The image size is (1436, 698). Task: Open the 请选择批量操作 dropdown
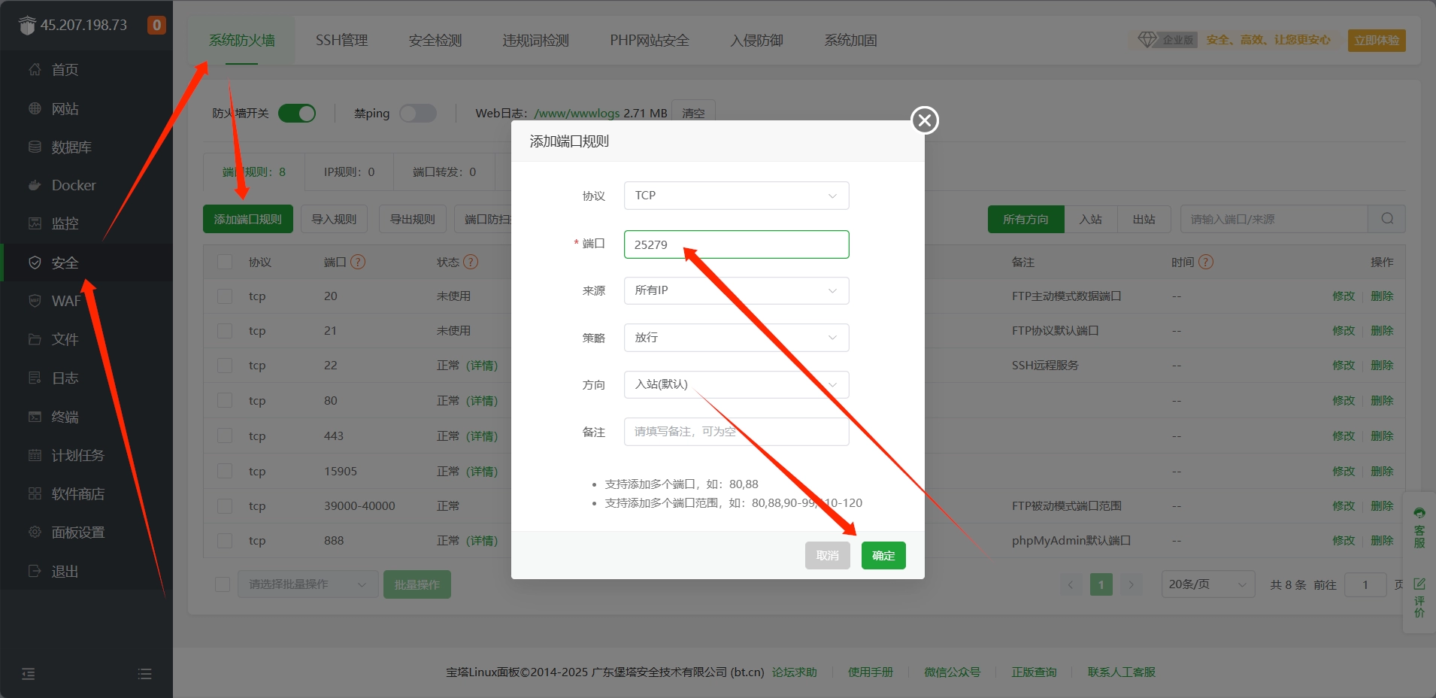click(307, 584)
